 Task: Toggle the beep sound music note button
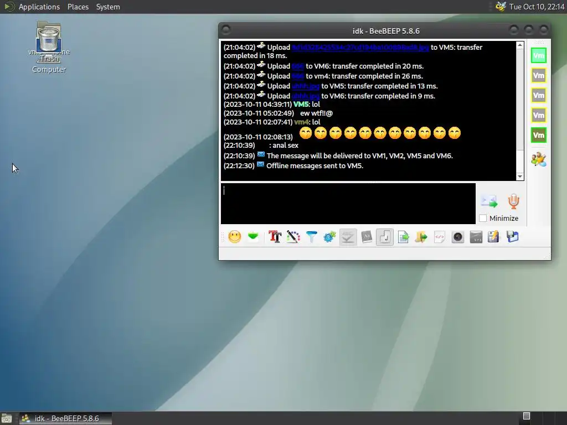click(385, 237)
